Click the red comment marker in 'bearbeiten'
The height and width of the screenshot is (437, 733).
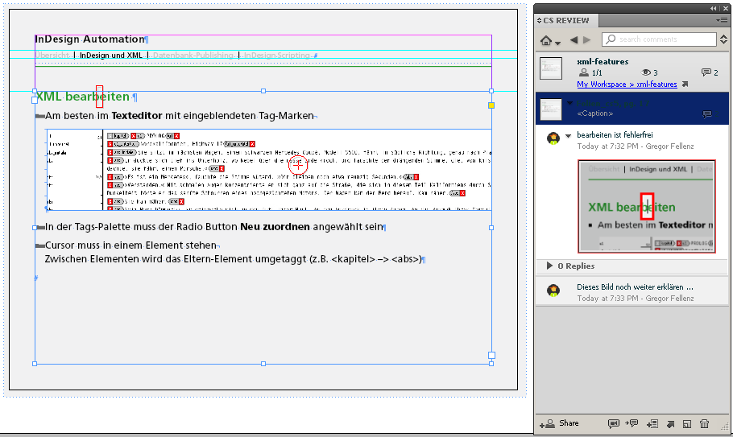pos(99,97)
